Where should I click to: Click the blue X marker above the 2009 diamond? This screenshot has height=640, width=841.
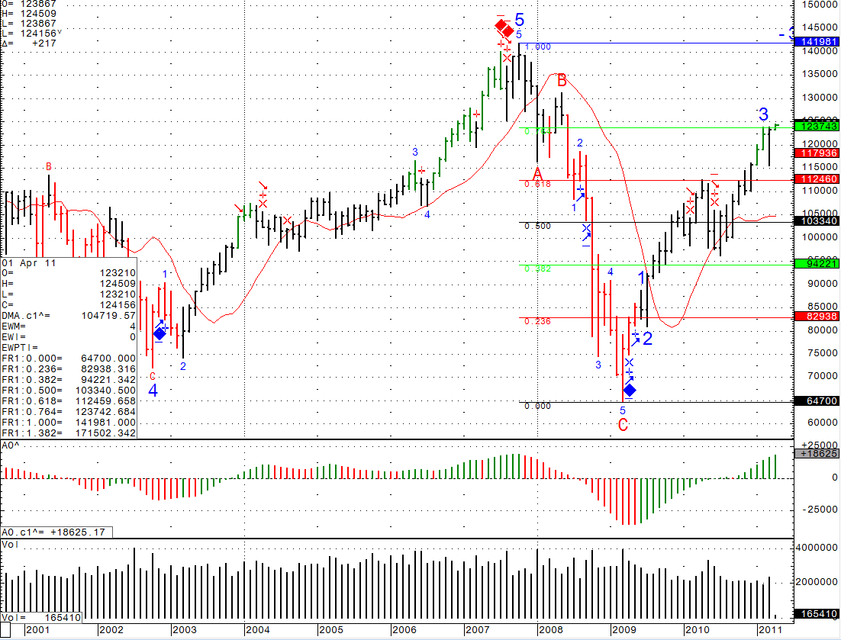pyautogui.click(x=629, y=363)
